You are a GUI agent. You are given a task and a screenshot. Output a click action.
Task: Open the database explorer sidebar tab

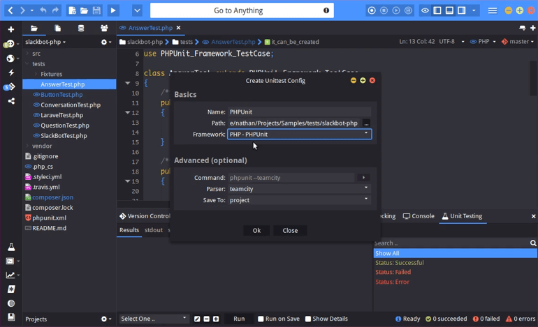click(x=81, y=29)
